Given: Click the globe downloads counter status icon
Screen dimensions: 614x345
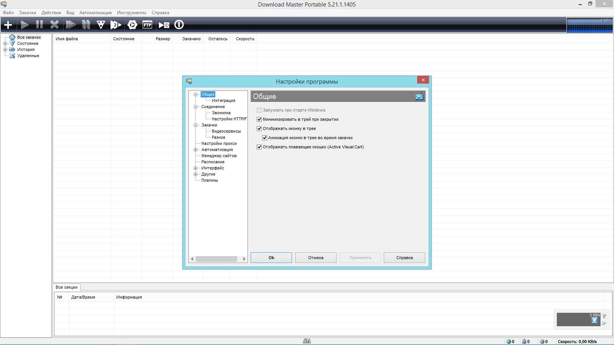Looking at the screenshot, I should (508, 342).
